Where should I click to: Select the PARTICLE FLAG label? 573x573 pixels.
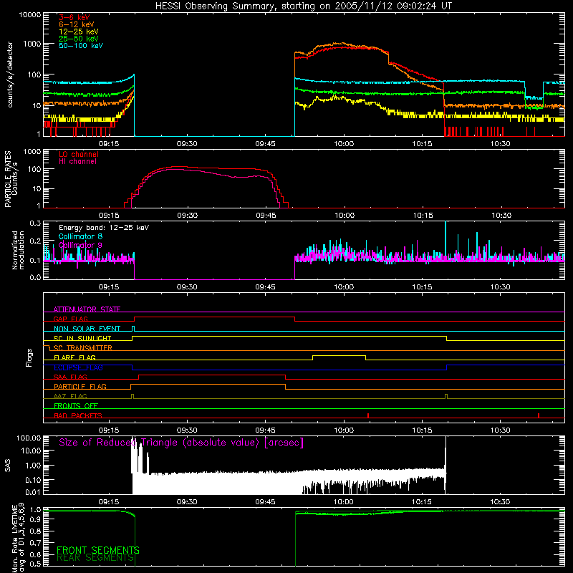click(80, 387)
